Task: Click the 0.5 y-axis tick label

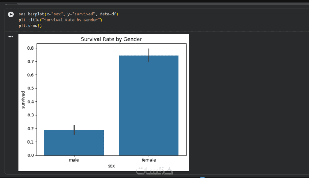Action: tap(31, 88)
